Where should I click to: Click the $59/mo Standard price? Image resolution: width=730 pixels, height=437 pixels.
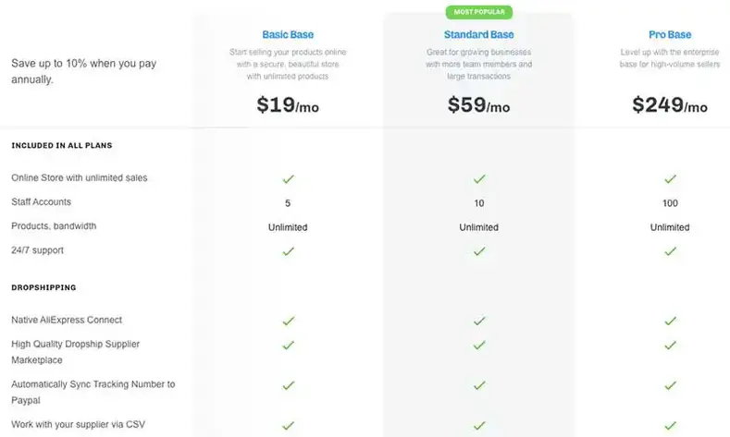(478, 105)
